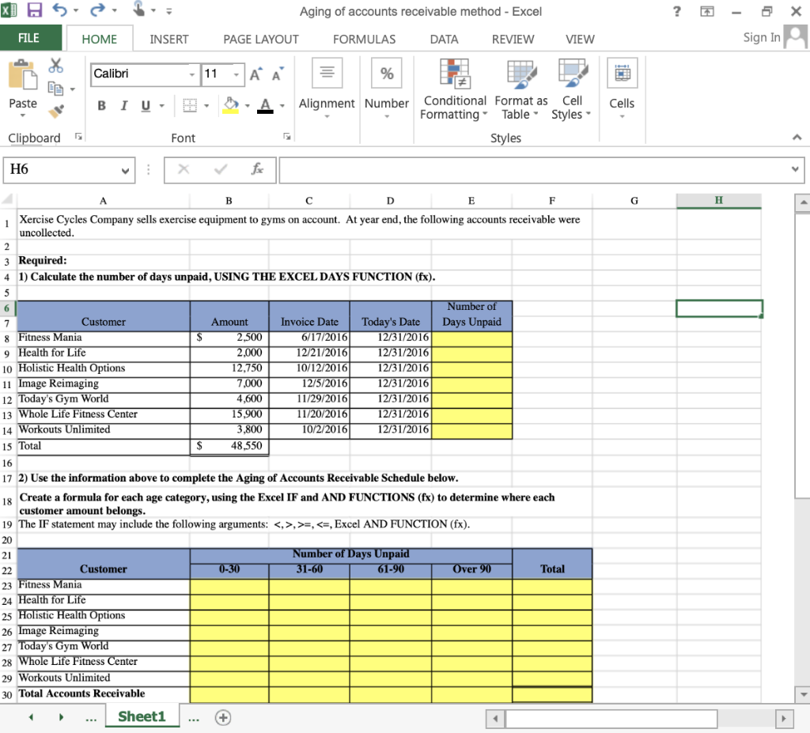Open Customize Quick Access Toolbar menu
The width and height of the screenshot is (810, 733).
(169, 10)
